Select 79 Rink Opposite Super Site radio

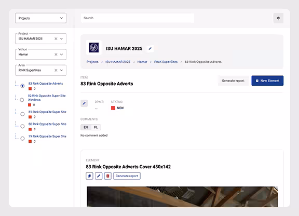point(22,139)
